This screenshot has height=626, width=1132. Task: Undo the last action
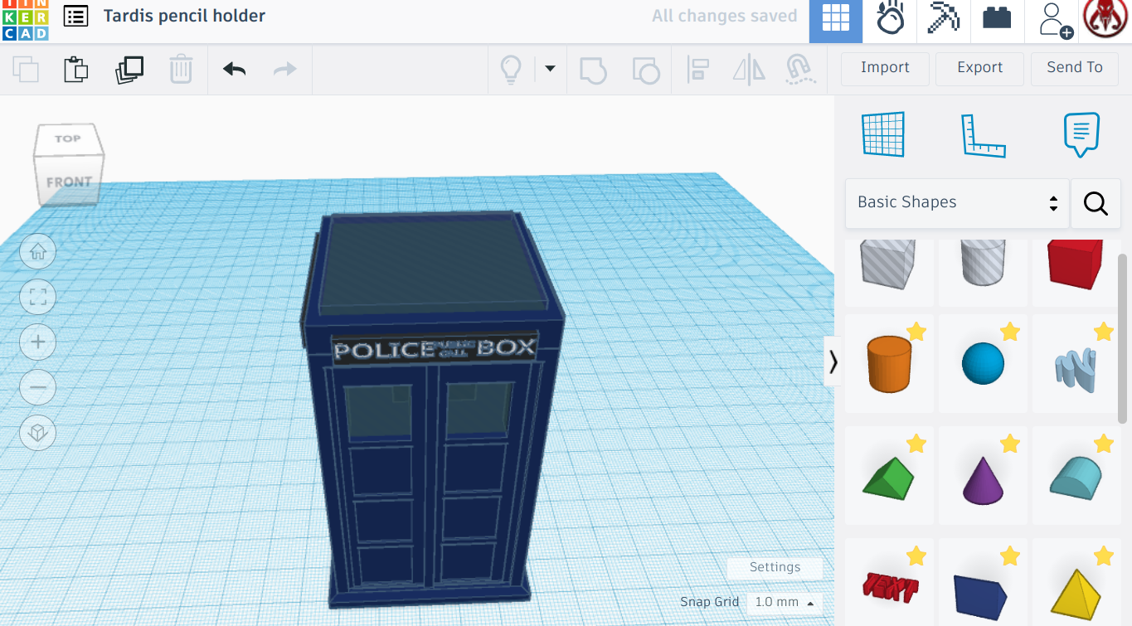pos(235,69)
